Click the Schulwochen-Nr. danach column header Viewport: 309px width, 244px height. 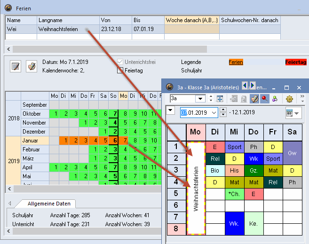click(250, 20)
